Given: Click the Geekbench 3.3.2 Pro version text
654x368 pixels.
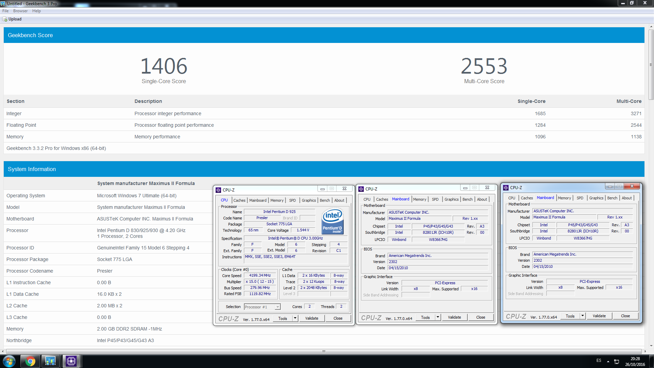Looking at the screenshot, I should pyautogui.click(x=56, y=148).
